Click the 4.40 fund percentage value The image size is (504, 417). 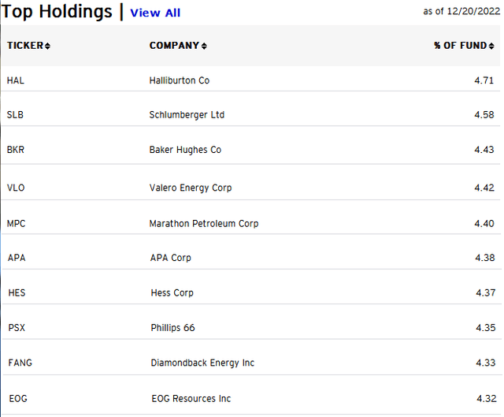point(484,223)
